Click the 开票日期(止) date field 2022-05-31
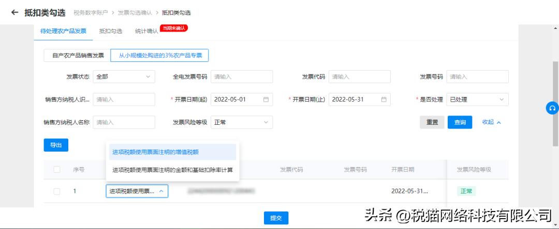 coord(360,100)
